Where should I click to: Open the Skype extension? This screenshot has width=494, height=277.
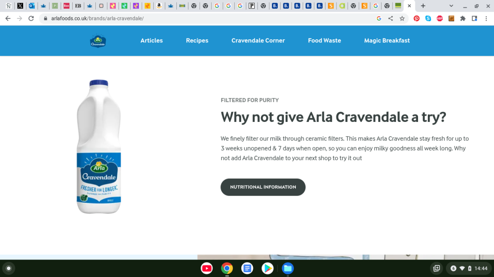tap(428, 18)
